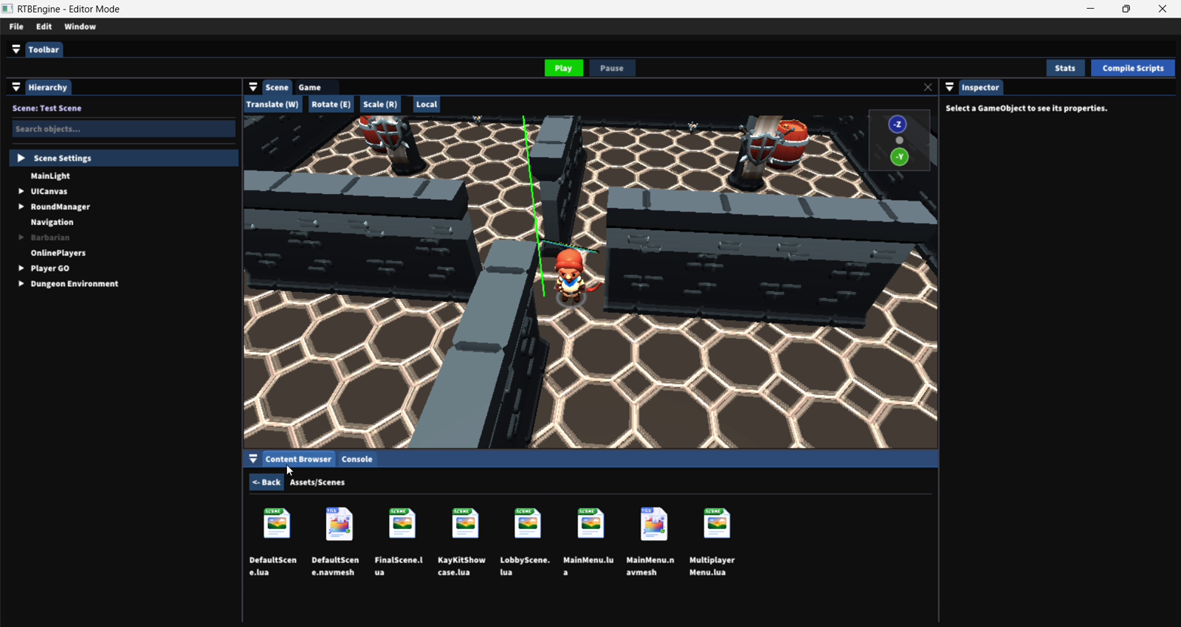The image size is (1181, 627).
Task: Select the MainMenu.navmesh file icon
Action: [x=654, y=524]
